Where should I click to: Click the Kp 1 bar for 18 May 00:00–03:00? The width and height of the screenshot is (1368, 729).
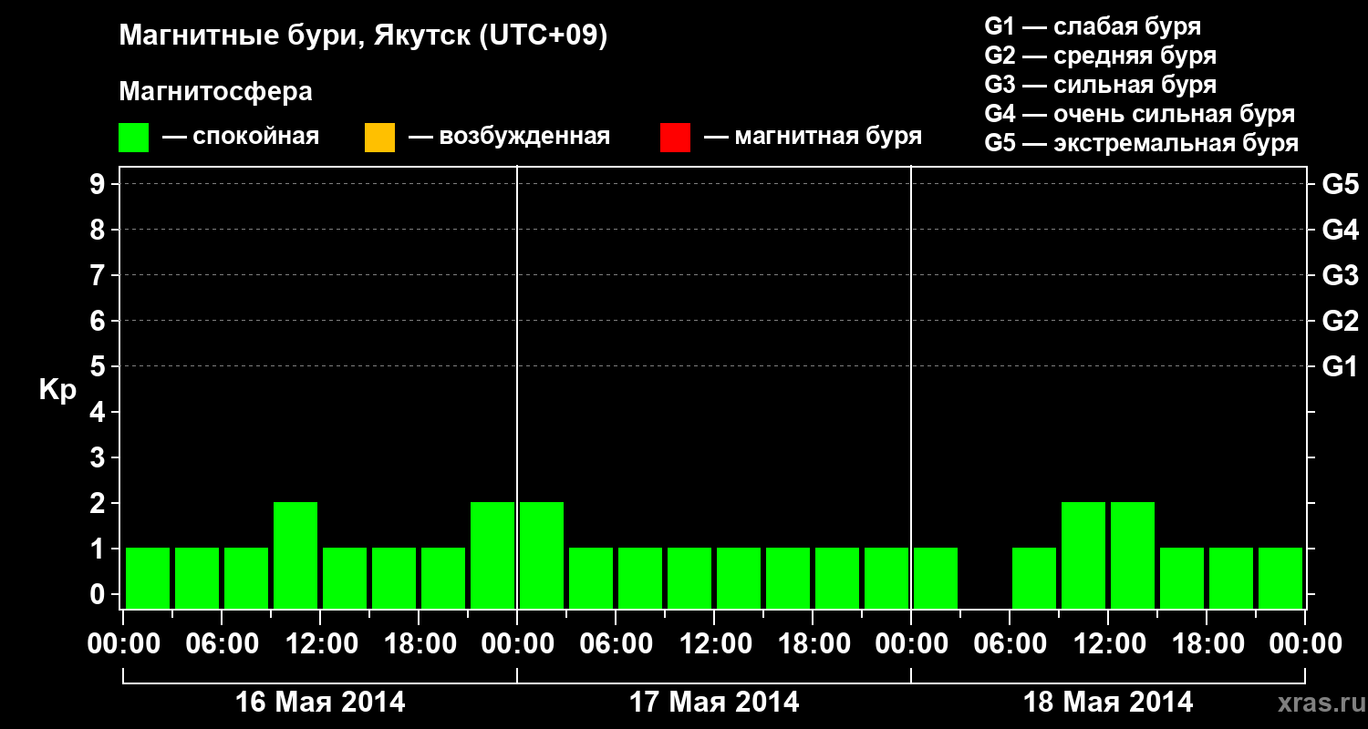coord(936,578)
